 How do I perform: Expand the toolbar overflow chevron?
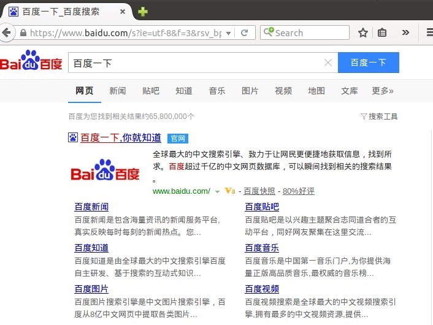(x=405, y=32)
